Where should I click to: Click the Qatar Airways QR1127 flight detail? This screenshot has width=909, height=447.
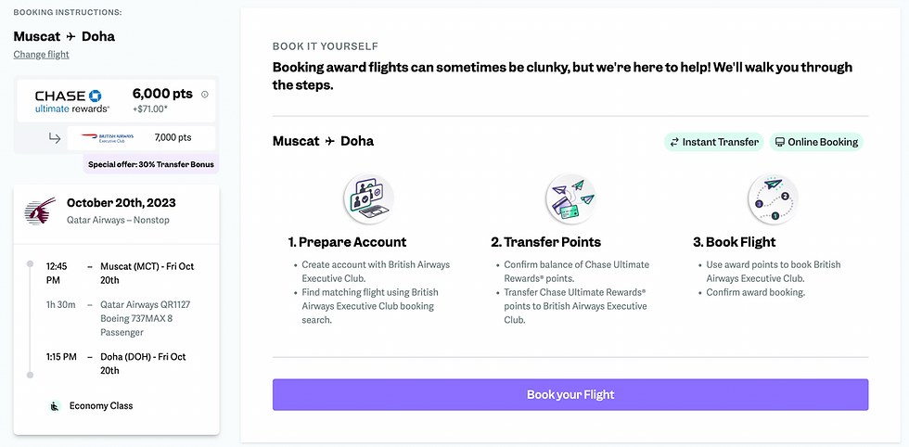click(x=146, y=304)
